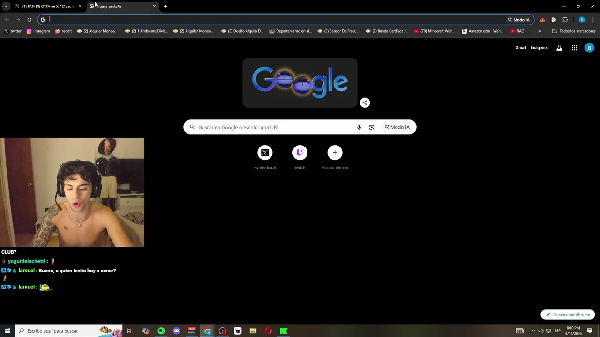Open Spotify from the taskbar
The width and height of the screenshot is (600, 337).
[x=161, y=331]
